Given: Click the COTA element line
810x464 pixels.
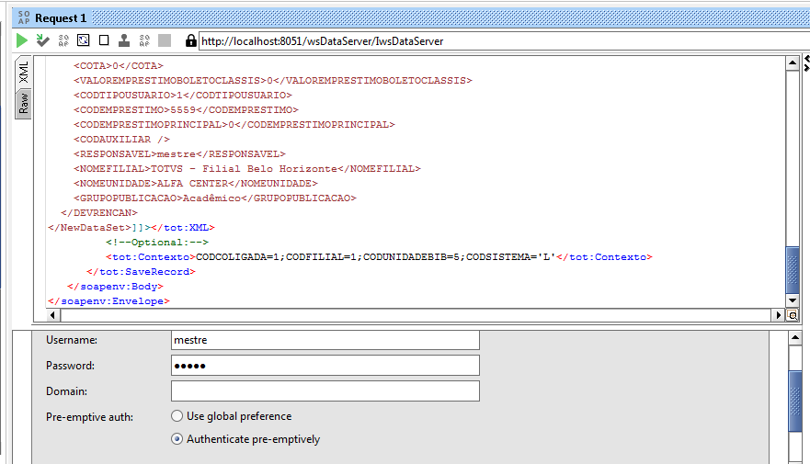Looking at the screenshot, I should 119,65.
